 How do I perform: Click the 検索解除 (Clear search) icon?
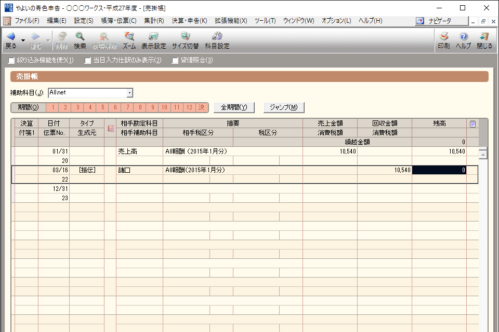tap(104, 40)
